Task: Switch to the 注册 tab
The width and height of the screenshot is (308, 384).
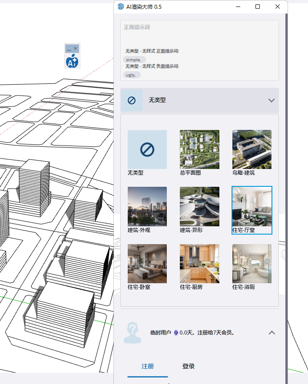Action: (x=148, y=366)
